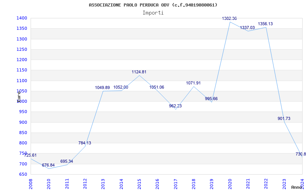The width and height of the screenshot is (306, 191).
Task: Click the y-axis value 700
Action: tap(23, 164)
